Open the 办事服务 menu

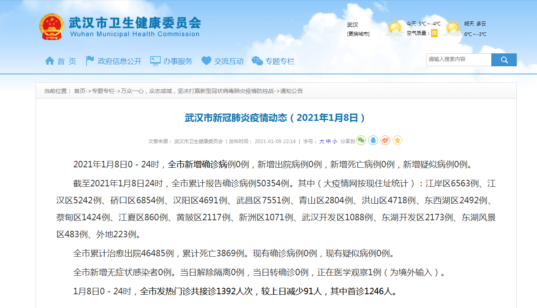click(178, 61)
